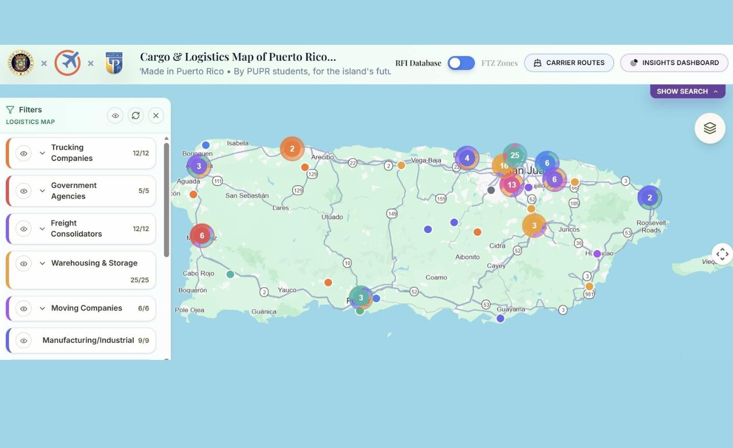This screenshot has width=733, height=448.
Task: Expand the Freight Consolidators category
Action: pyautogui.click(x=42, y=229)
